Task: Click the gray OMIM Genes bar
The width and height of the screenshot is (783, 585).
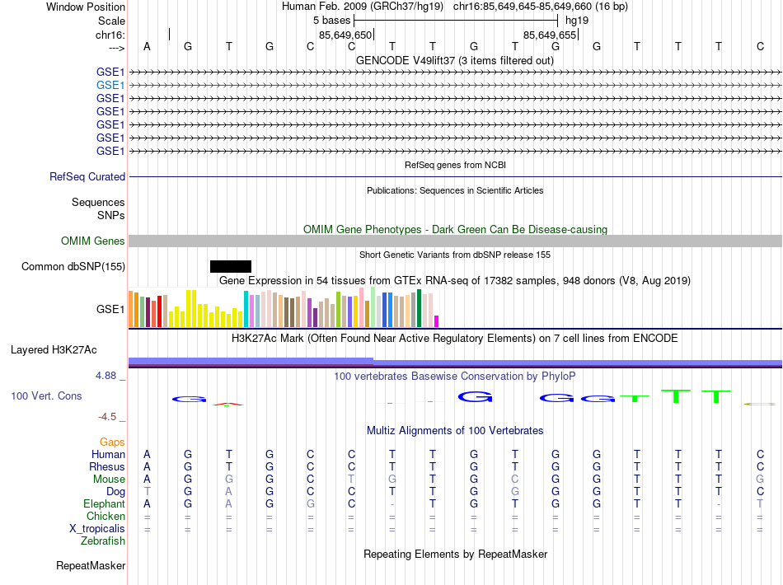Action: [x=455, y=241]
